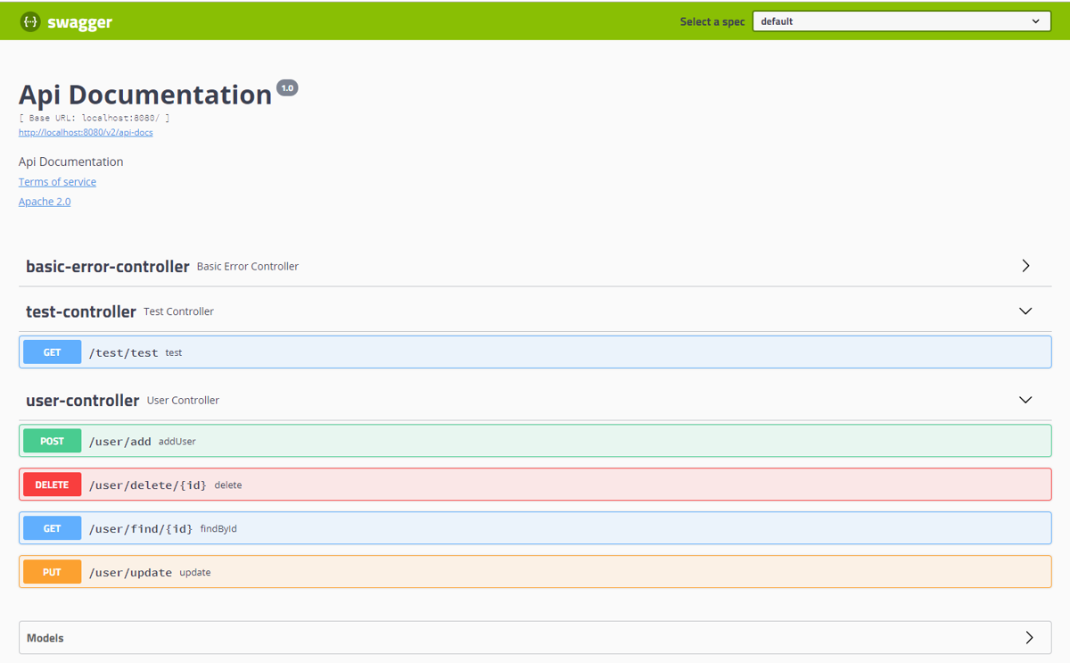The height and width of the screenshot is (663, 1070).
Task: Click the 1.0 version badge
Action: tap(287, 87)
